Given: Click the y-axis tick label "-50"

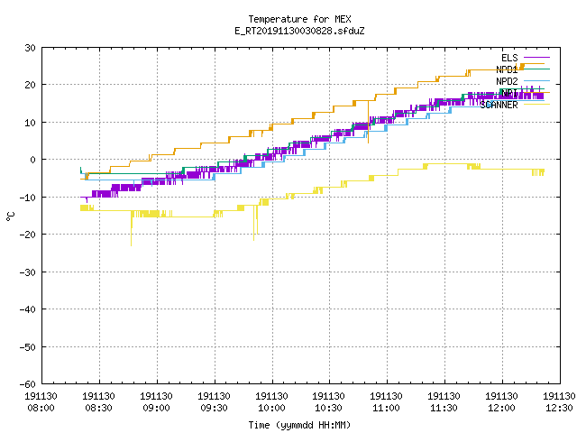Looking at the screenshot, I should tap(28, 346).
